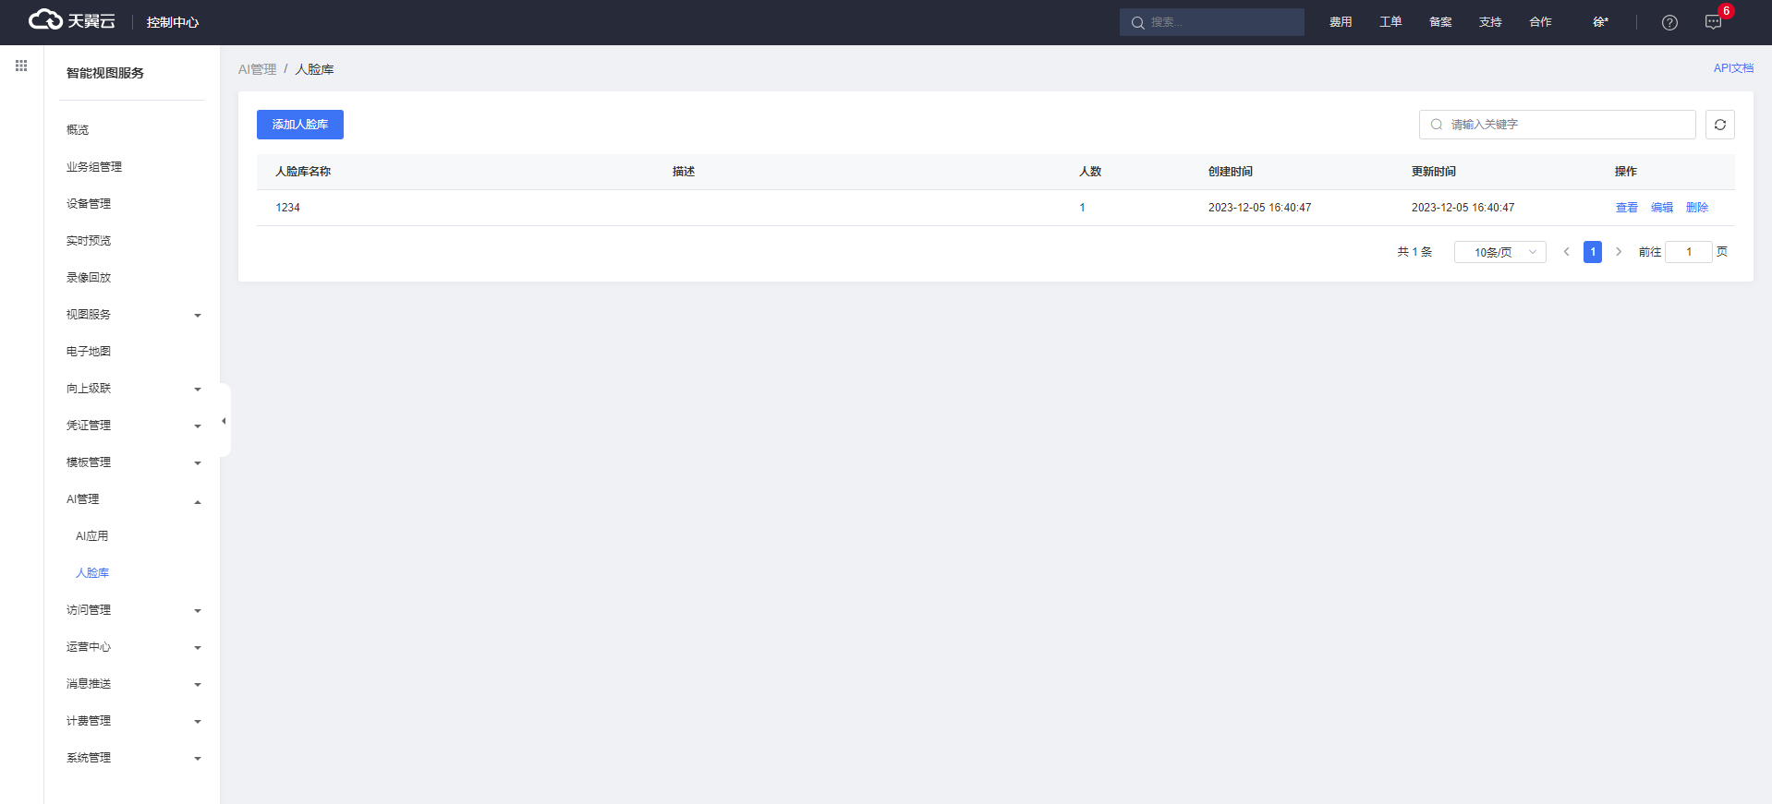
Task: Go to next page arrow
Action: (x=1619, y=252)
